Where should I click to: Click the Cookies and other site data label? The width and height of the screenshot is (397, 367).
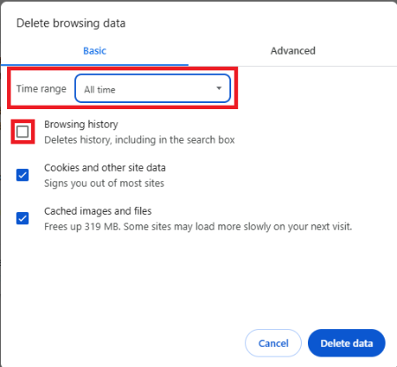point(105,167)
